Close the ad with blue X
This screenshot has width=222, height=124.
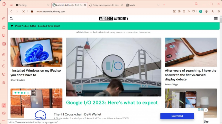pos(202,109)
